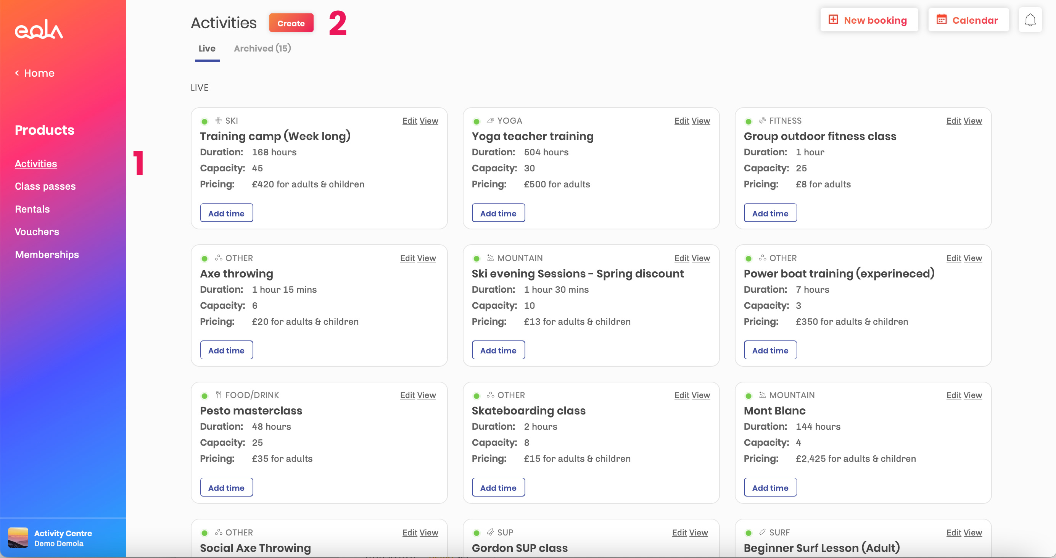Click the New booking button
Image resolution: width=1056 pixels, height=558 pixels.
point(869,20)
